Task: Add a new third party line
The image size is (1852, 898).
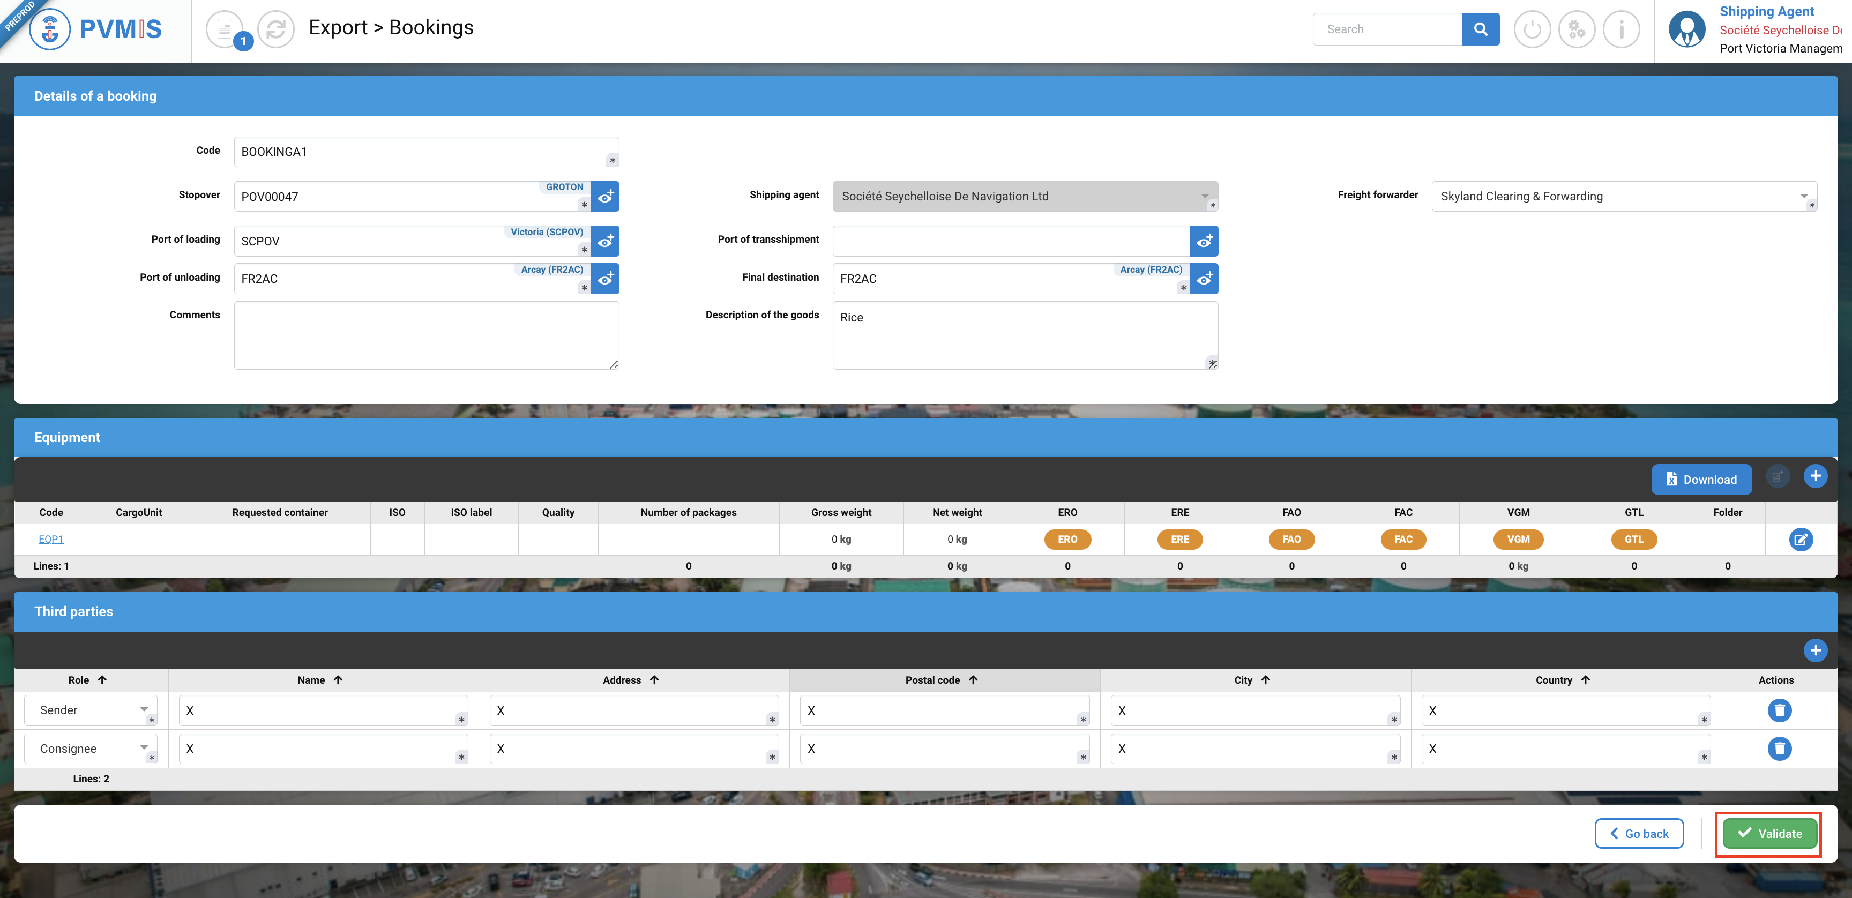Action: pos(1816,650)
